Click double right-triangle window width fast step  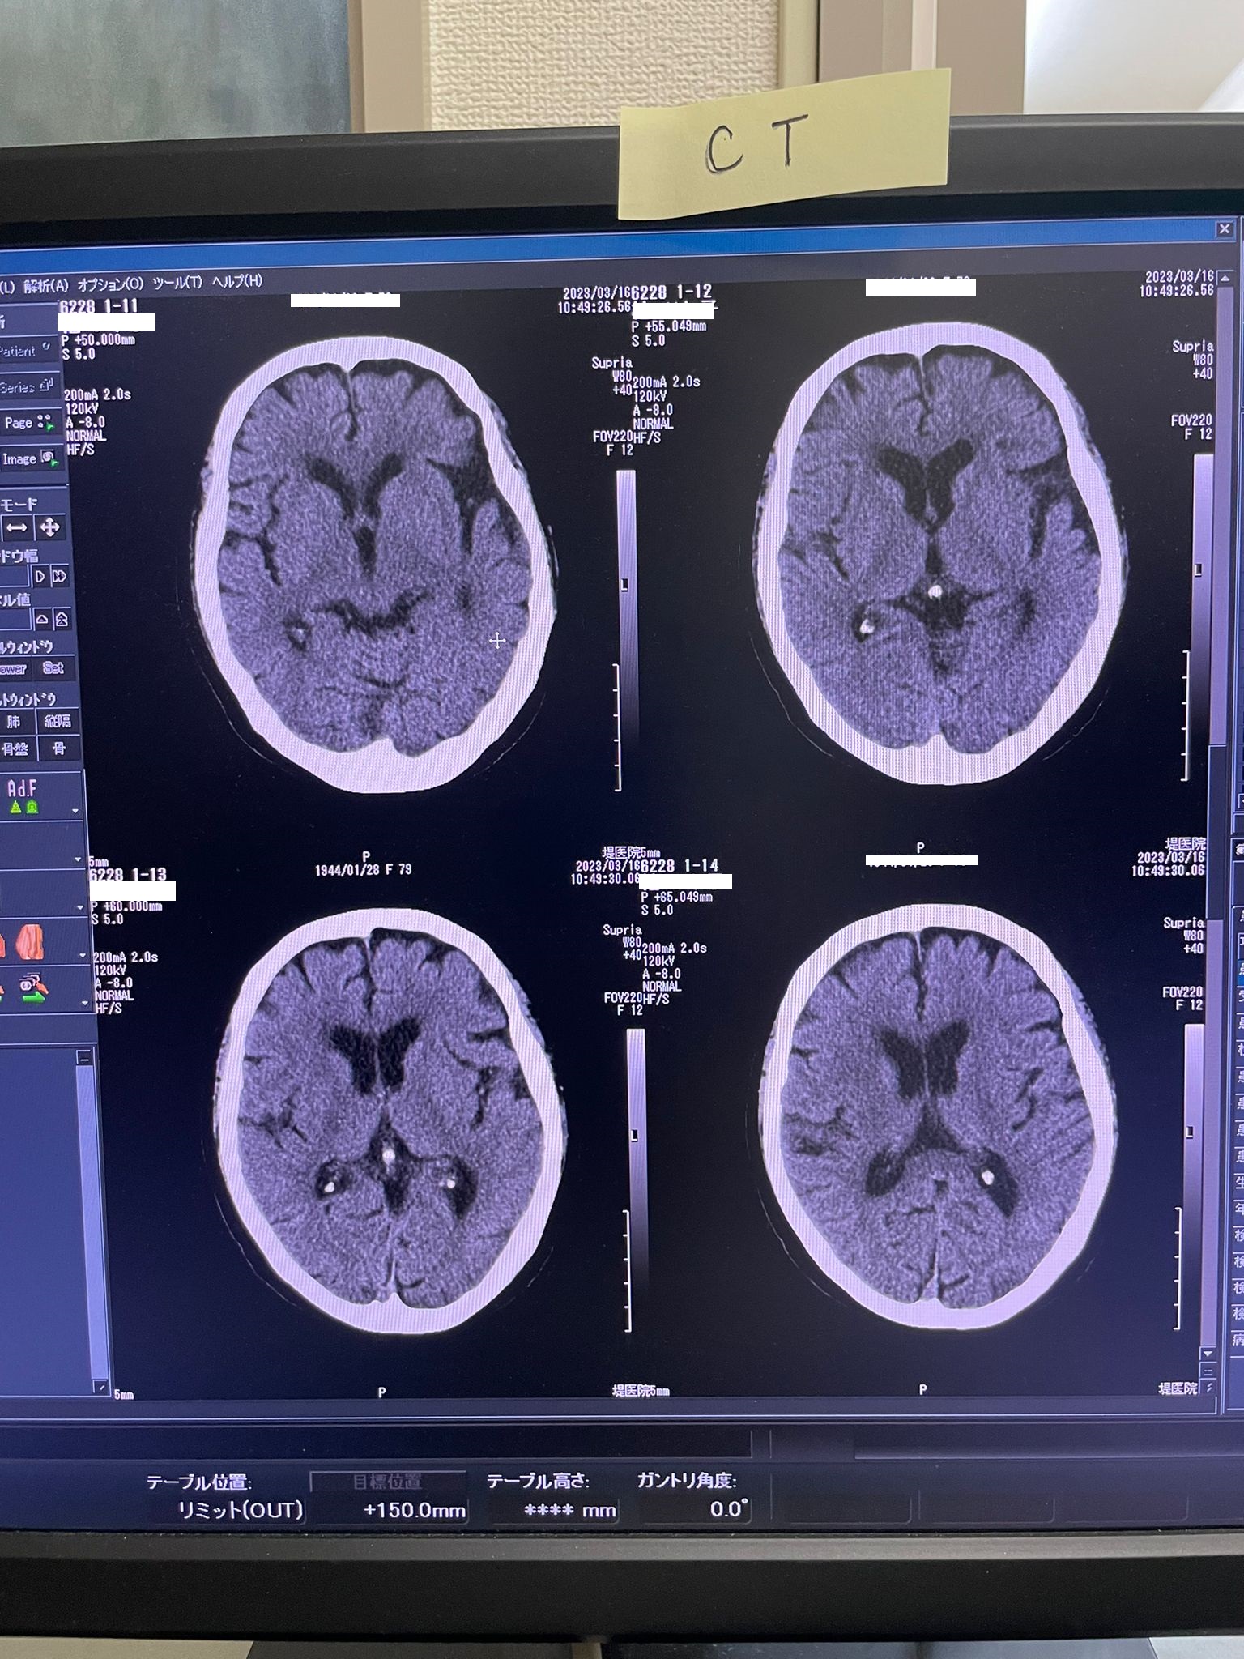pos(59,577)
